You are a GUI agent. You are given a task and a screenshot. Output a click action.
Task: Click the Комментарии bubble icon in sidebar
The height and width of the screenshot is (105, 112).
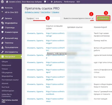pos(3,32)
